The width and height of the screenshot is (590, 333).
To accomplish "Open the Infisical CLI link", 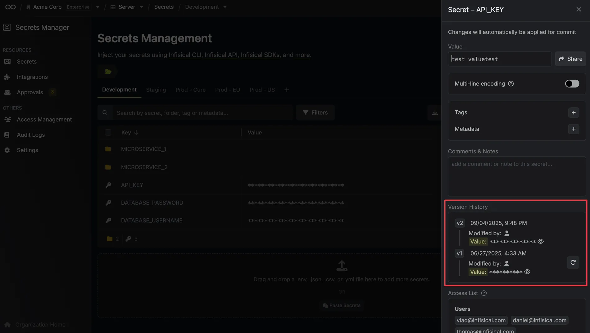I will tap(185, 55).
